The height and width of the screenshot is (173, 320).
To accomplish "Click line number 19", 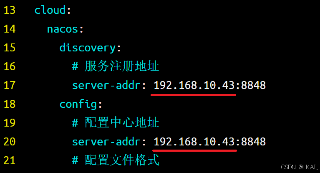I will pos(10,123).
